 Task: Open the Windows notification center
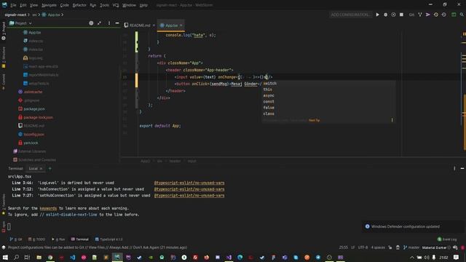[x=457, y=257]
